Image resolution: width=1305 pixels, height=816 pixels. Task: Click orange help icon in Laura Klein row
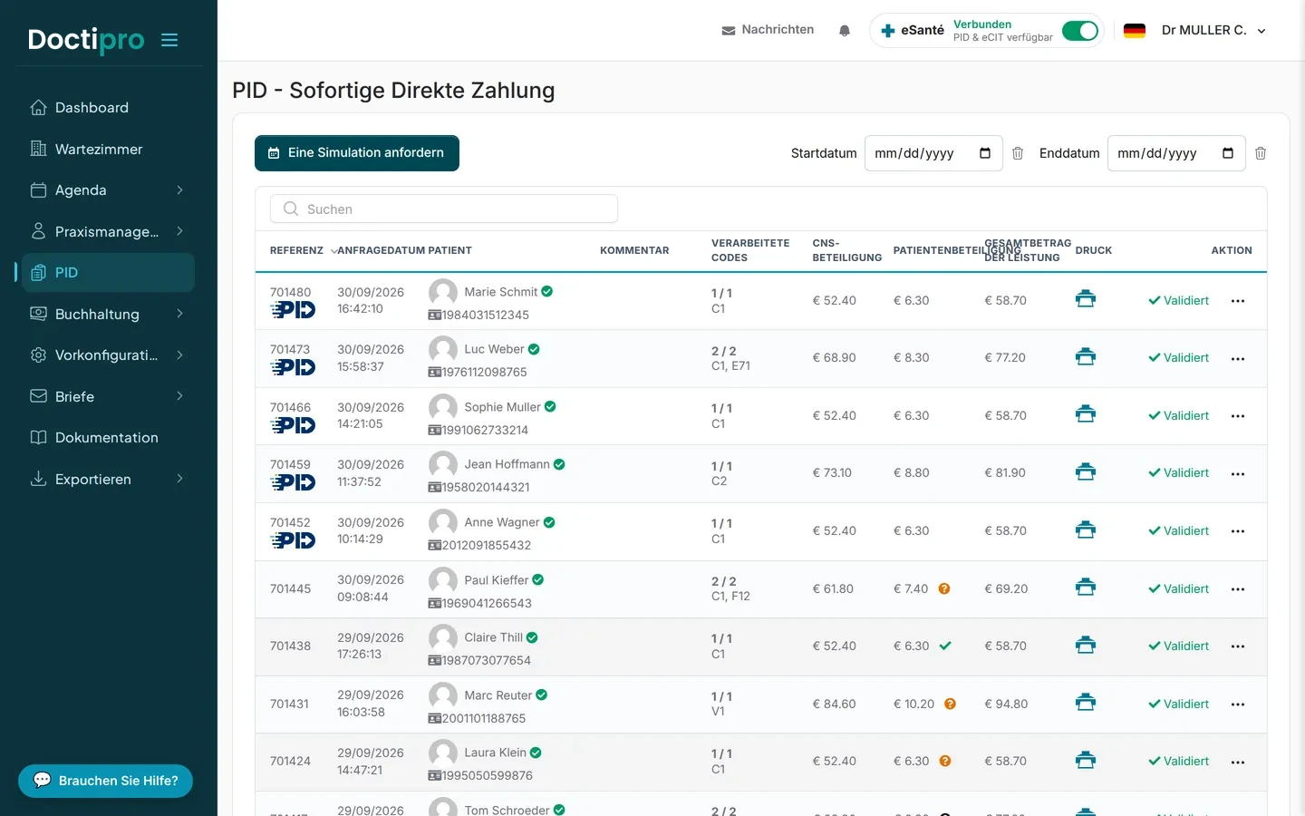(945, 761)
